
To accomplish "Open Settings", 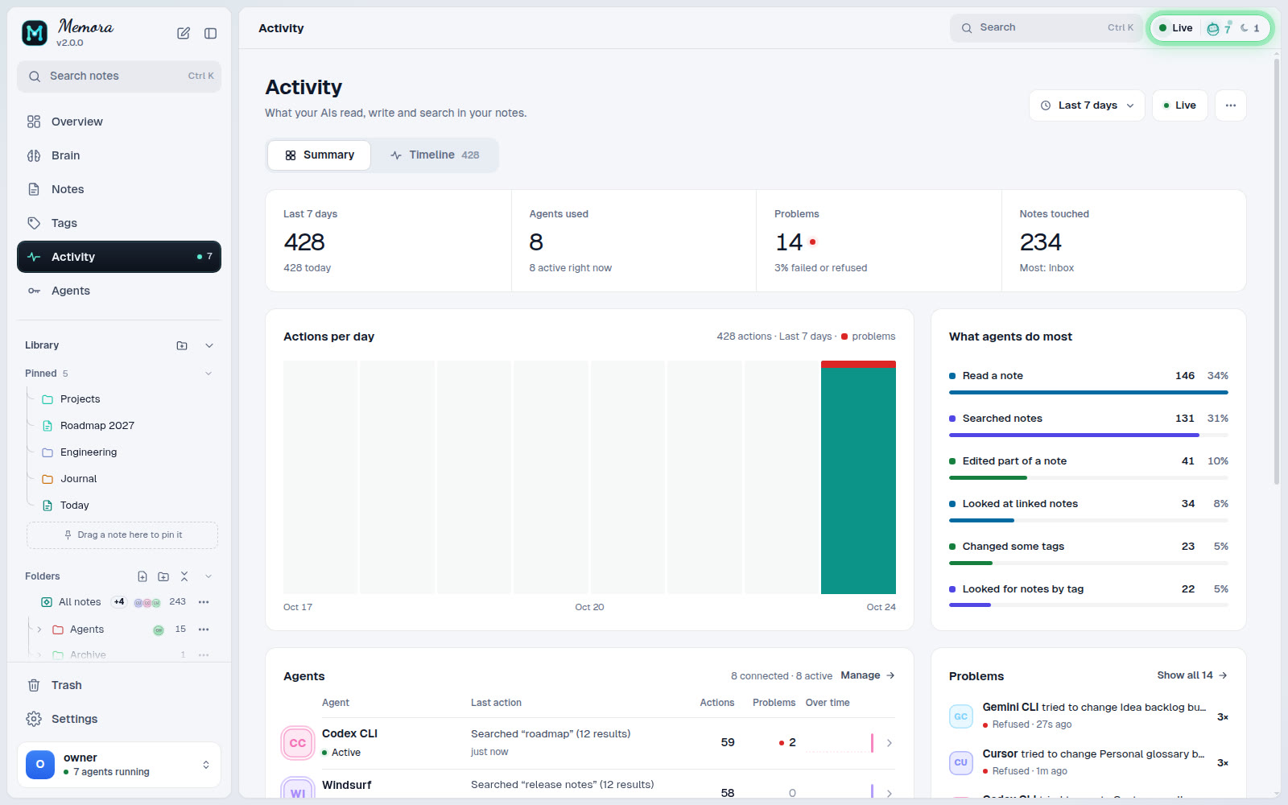I will 119,719.
